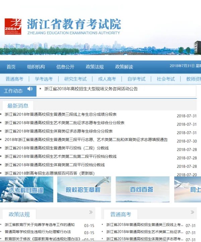Open the 组织机构 menu item
This screenshot has width=201, height=242.
36,67
